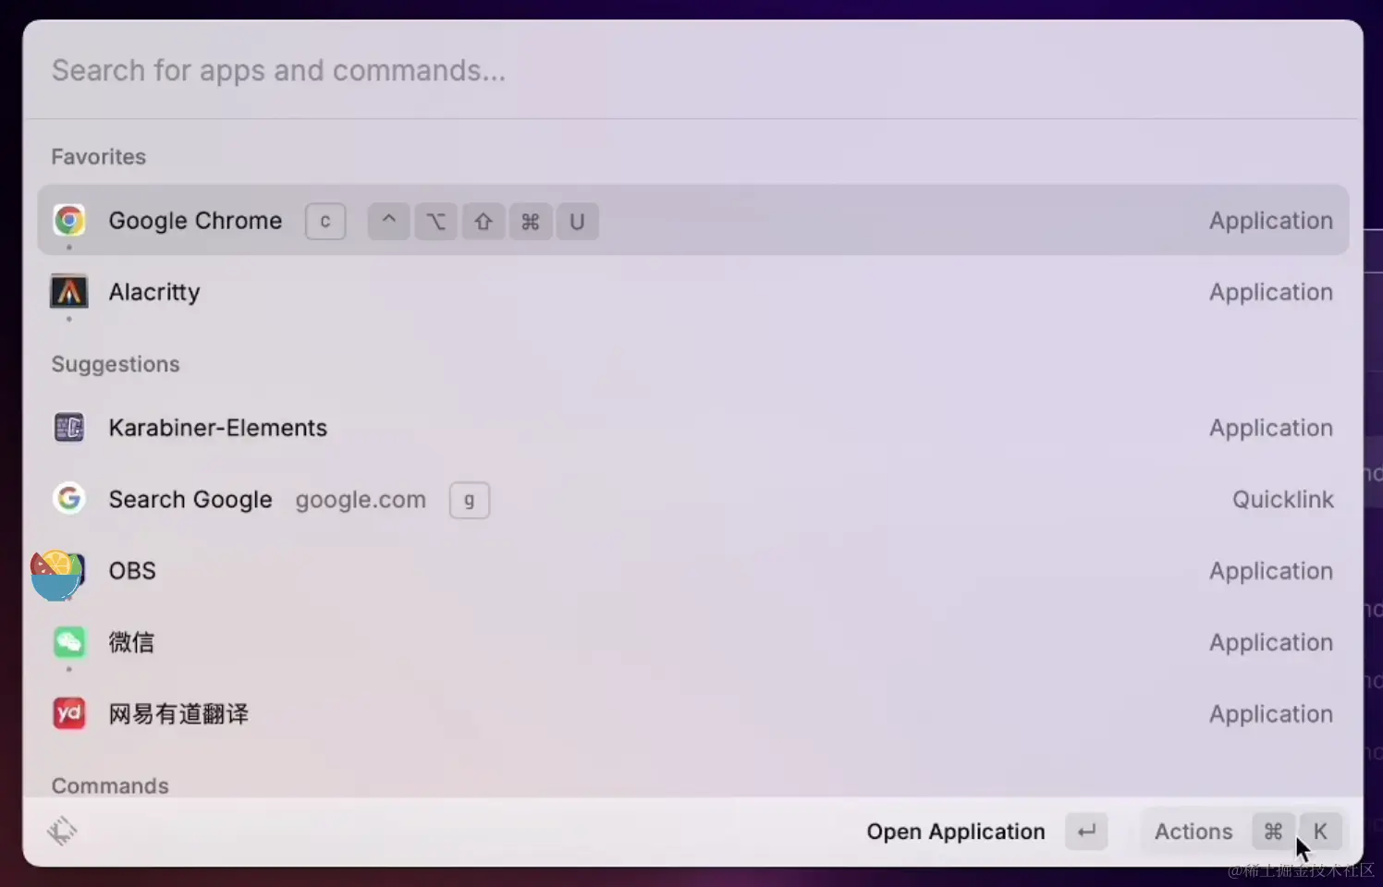The width and height of the screenshot is (1383, 887).
Task: Click the Control caret hotkey key
Action: 389,222
